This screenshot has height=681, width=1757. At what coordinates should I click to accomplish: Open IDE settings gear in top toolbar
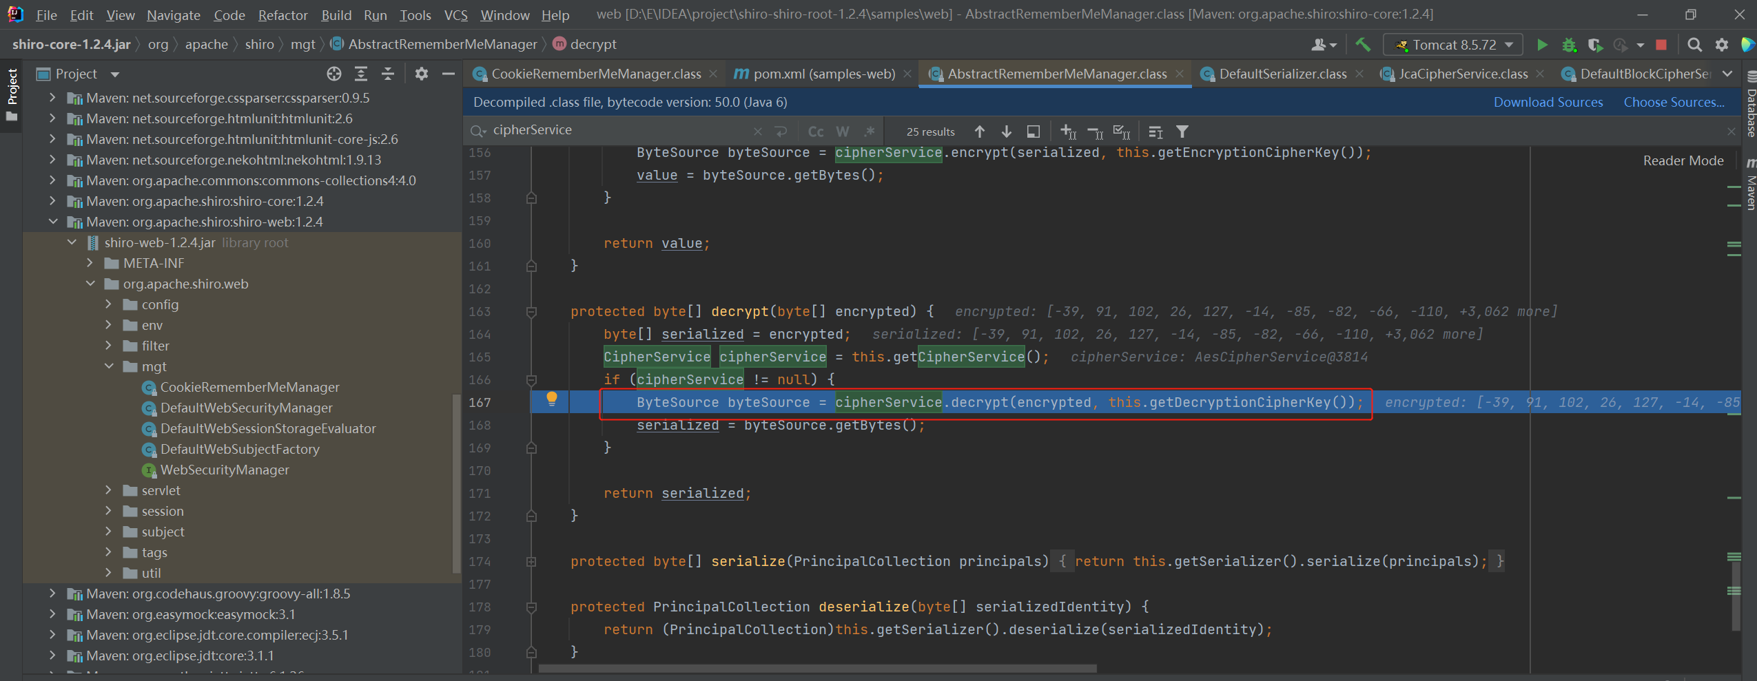pyautogui.click(x=1721, y=45)
